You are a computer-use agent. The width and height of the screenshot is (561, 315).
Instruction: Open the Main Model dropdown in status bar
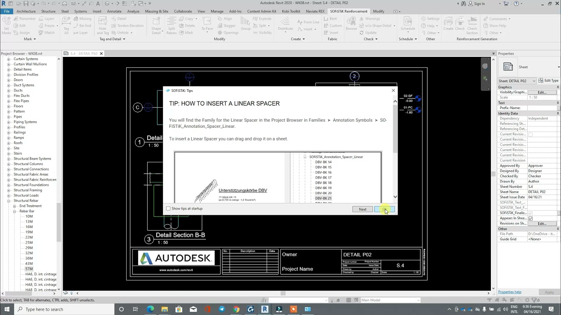coord(390,300)
